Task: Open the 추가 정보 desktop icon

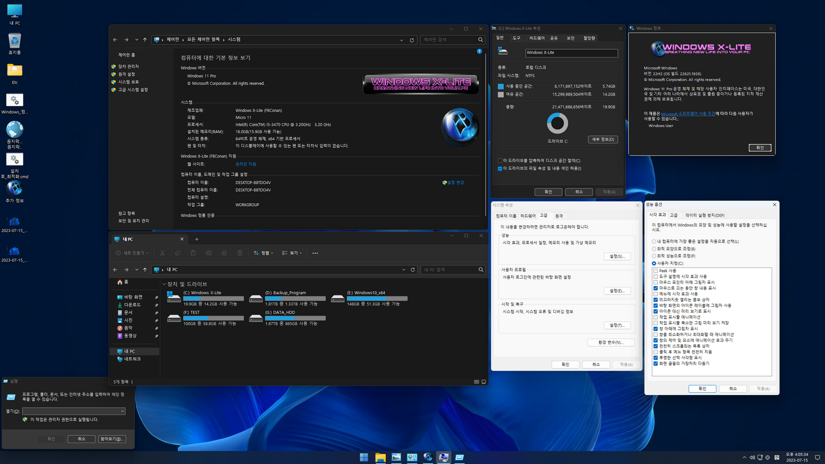Action: (x=14, y=192)
